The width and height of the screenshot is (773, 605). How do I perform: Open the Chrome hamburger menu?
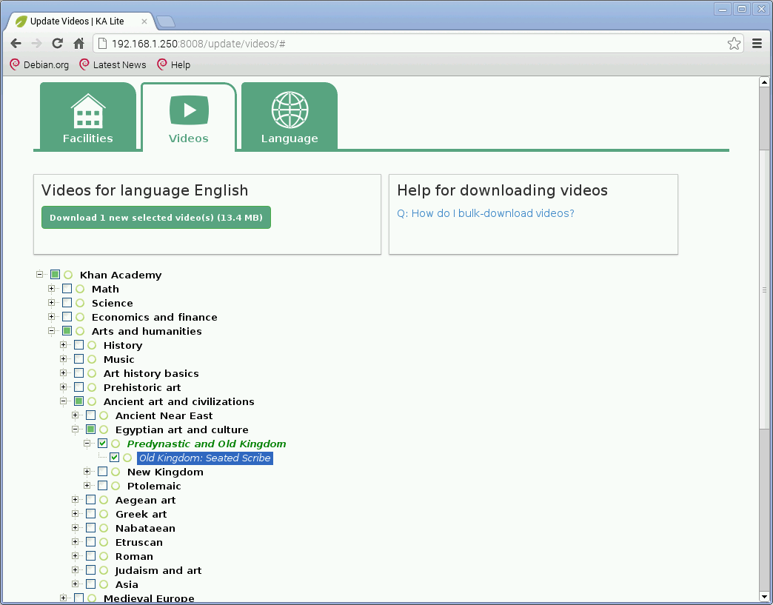757,44
